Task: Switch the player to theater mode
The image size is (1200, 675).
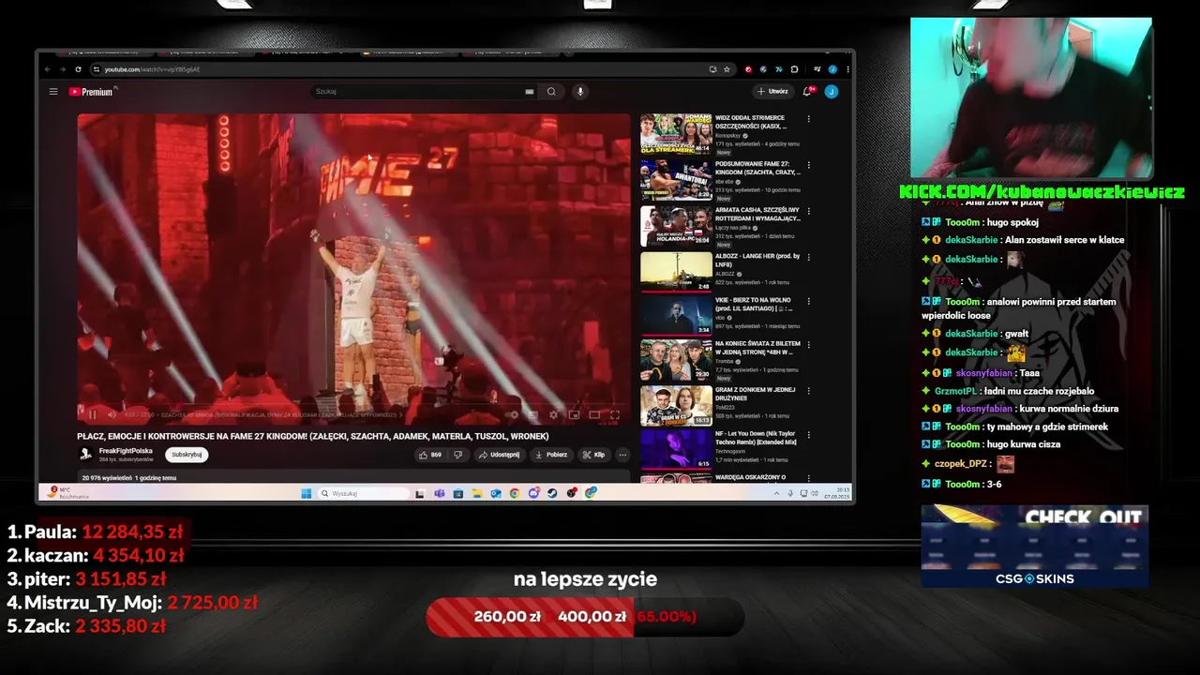Action: pyautogui.click(x=593, y=414)
